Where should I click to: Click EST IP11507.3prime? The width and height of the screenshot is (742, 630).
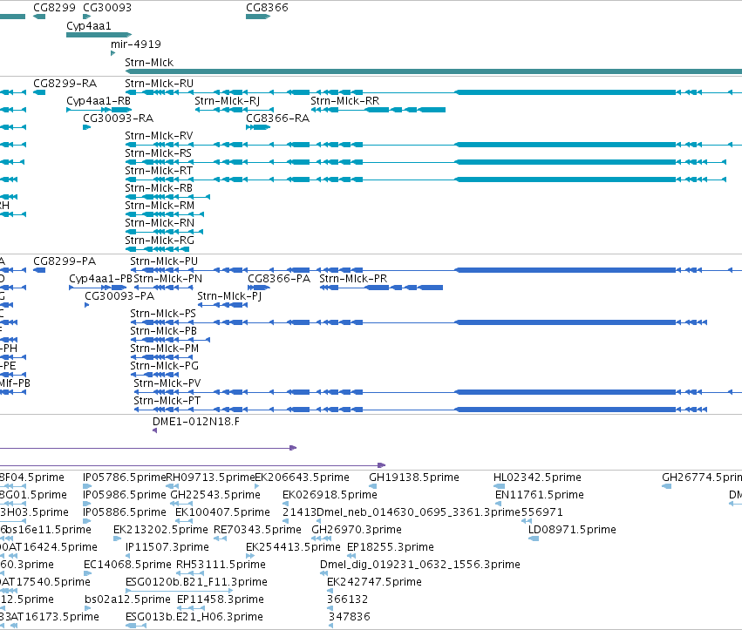pos(167,547)
